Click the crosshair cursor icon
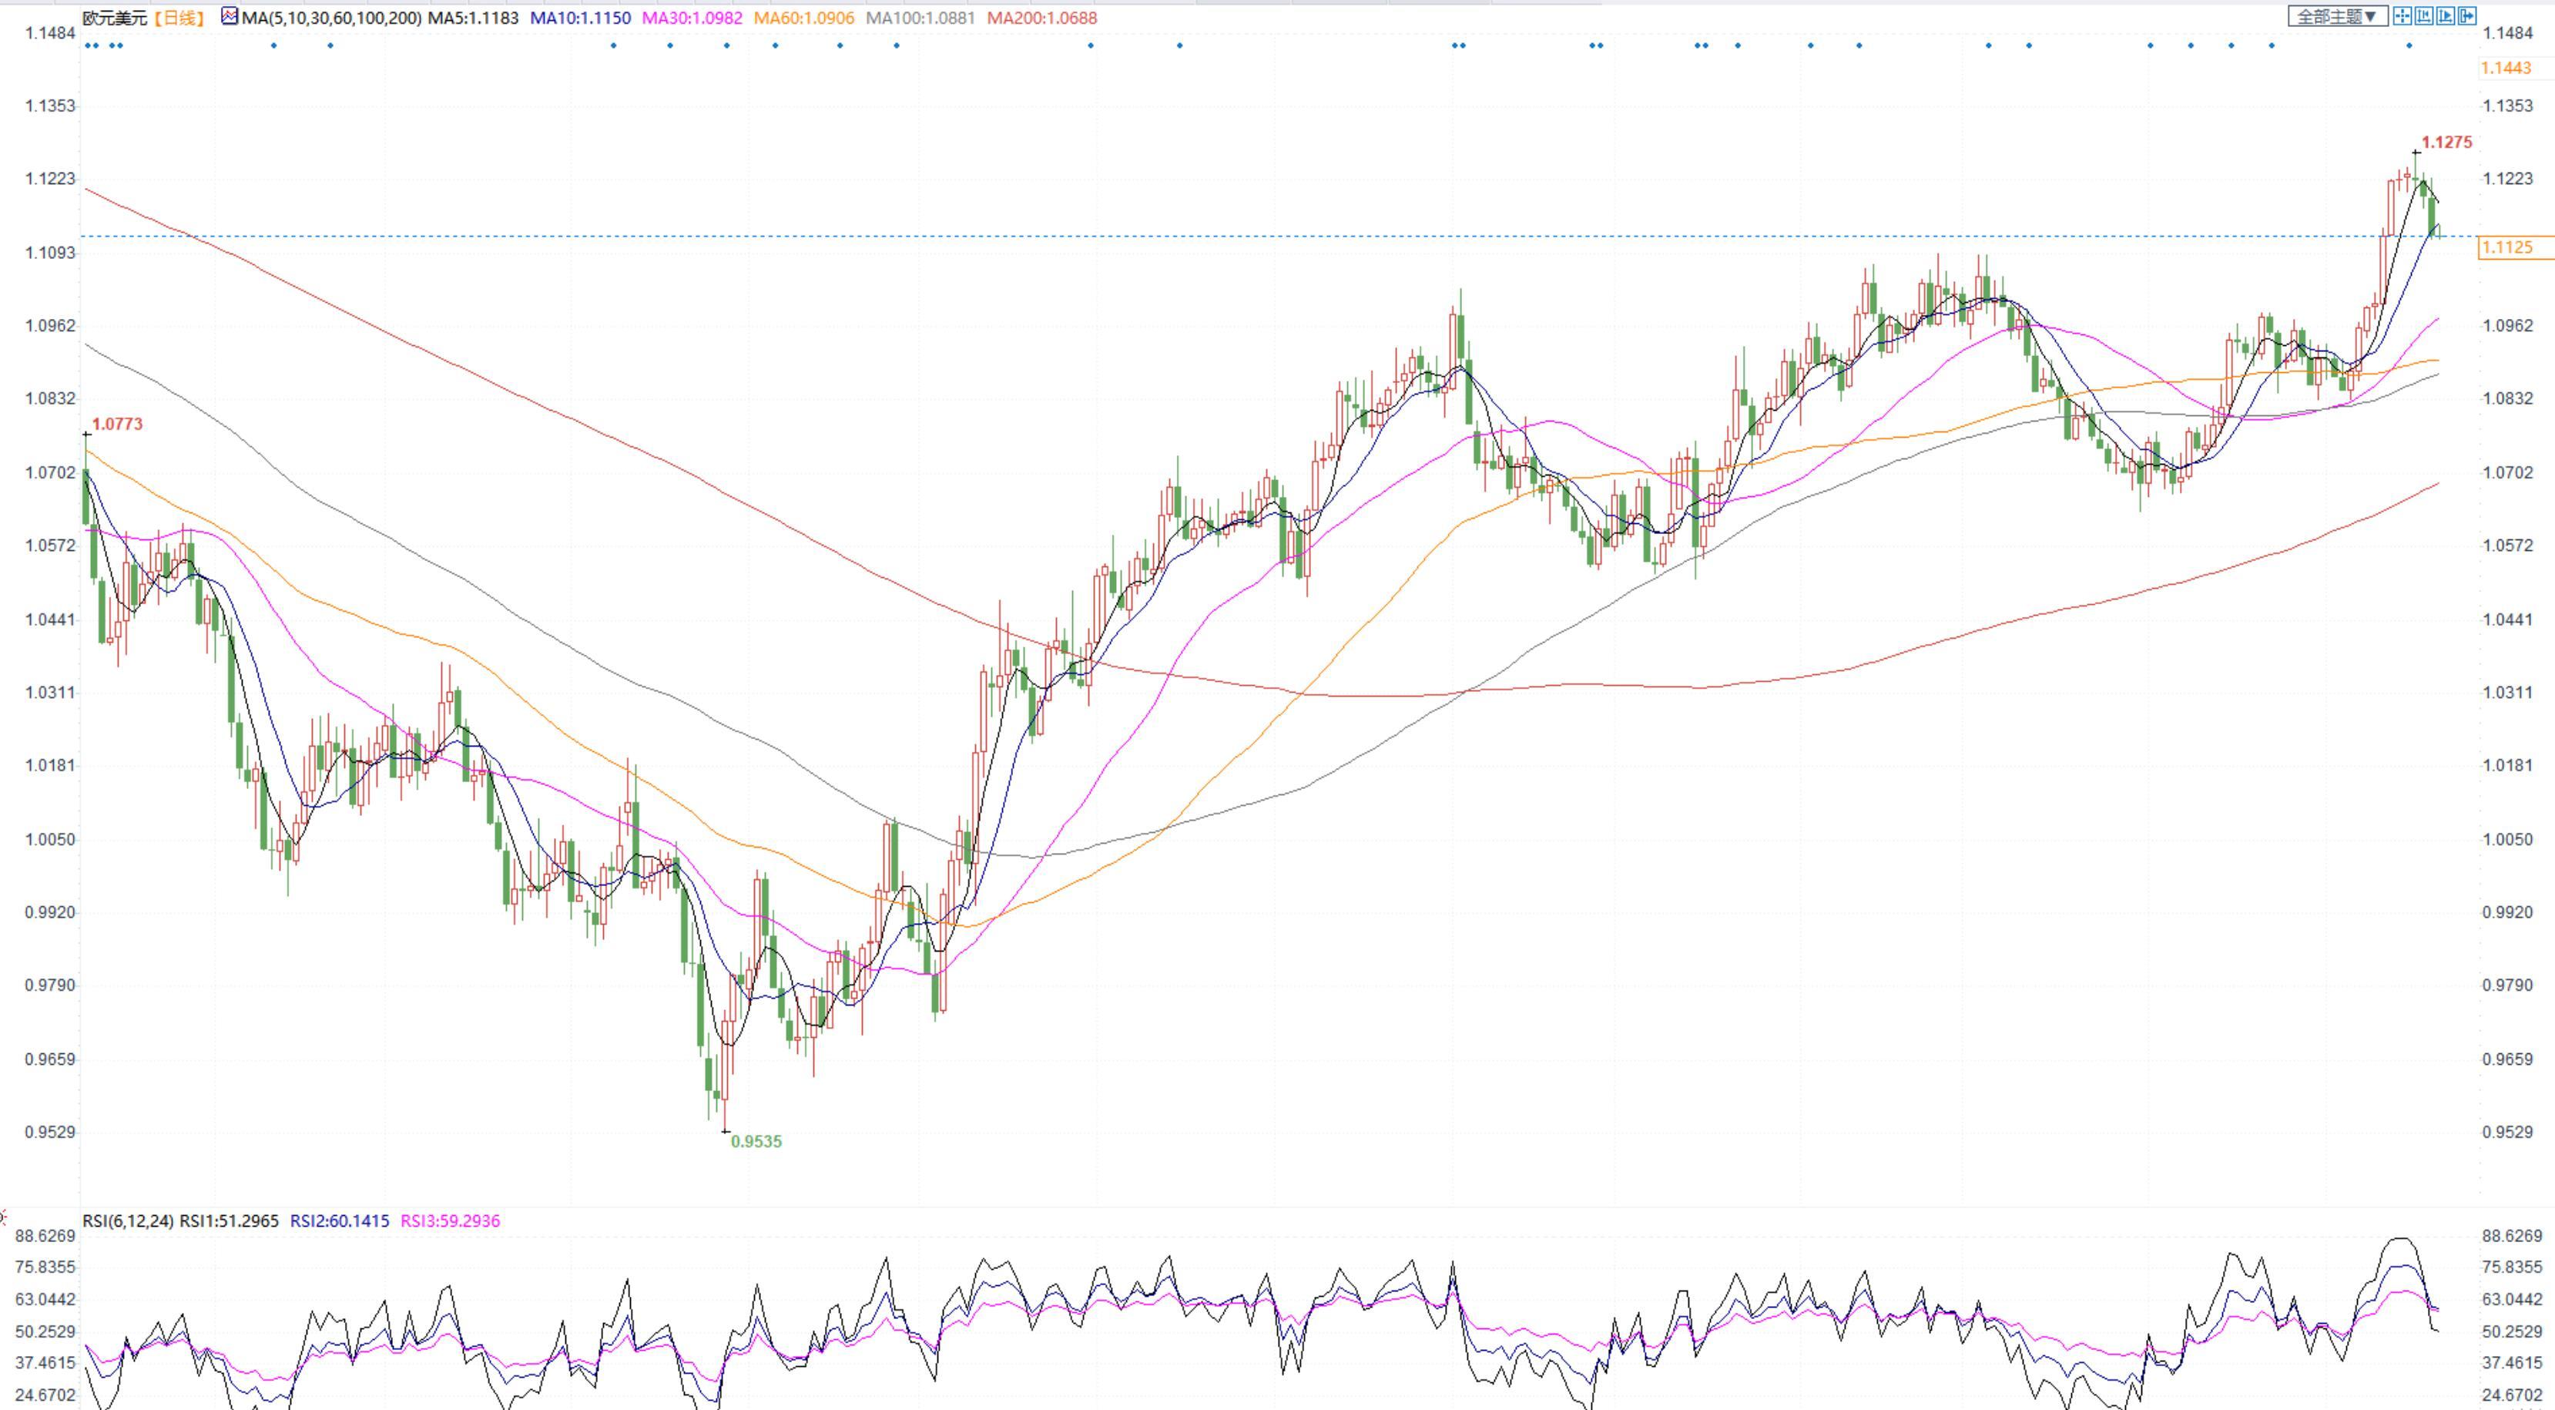Screen dimensions: 2555x1410 pyautogui.click(x=2403, y=16)
